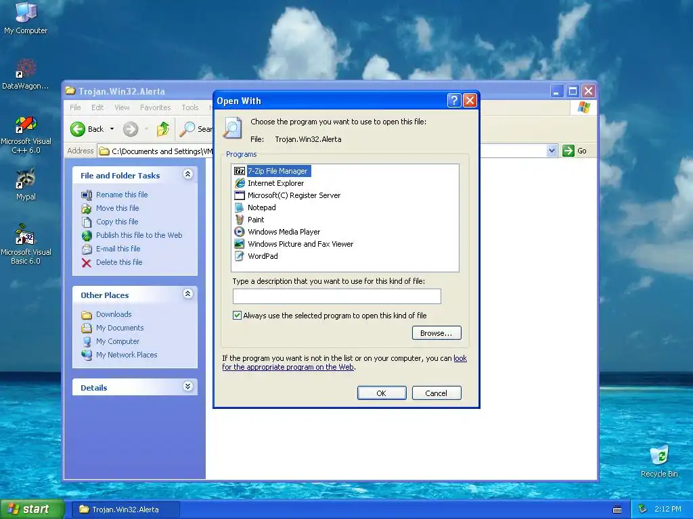Click the Search magnifier in Explorer toolbar
Image resolution: width=693 pixels, height=519 pixels.
[187, 129]
